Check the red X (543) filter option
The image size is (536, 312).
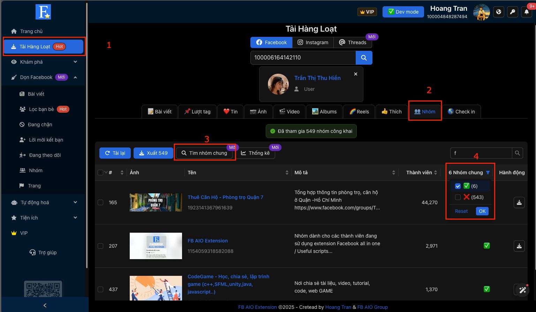click(458, 197)
